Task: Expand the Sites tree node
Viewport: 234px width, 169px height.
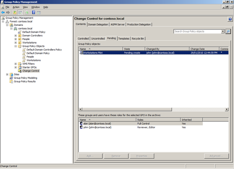Action: pos(7,74)
